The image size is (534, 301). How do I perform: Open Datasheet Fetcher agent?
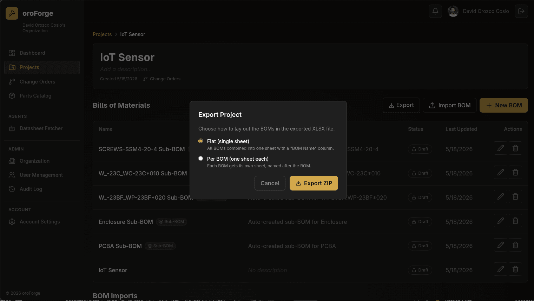coord(42,128)
